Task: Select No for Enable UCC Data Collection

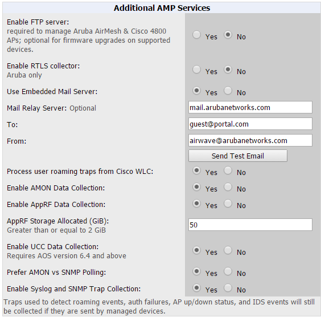Action: (x=228, y=250)
